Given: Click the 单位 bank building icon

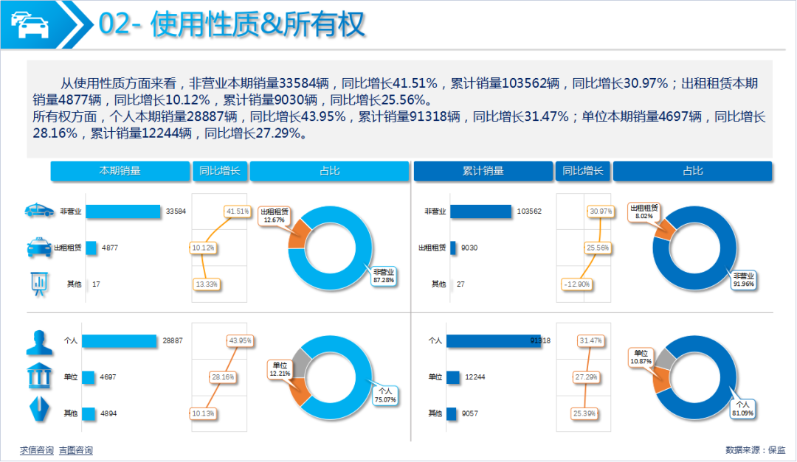Looking at the screenshot, I should (39, 377).
